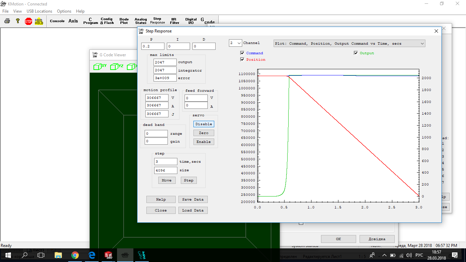The image size is (466, 262).
Task: Open the Console screen from toolbar
Action: 57,21
